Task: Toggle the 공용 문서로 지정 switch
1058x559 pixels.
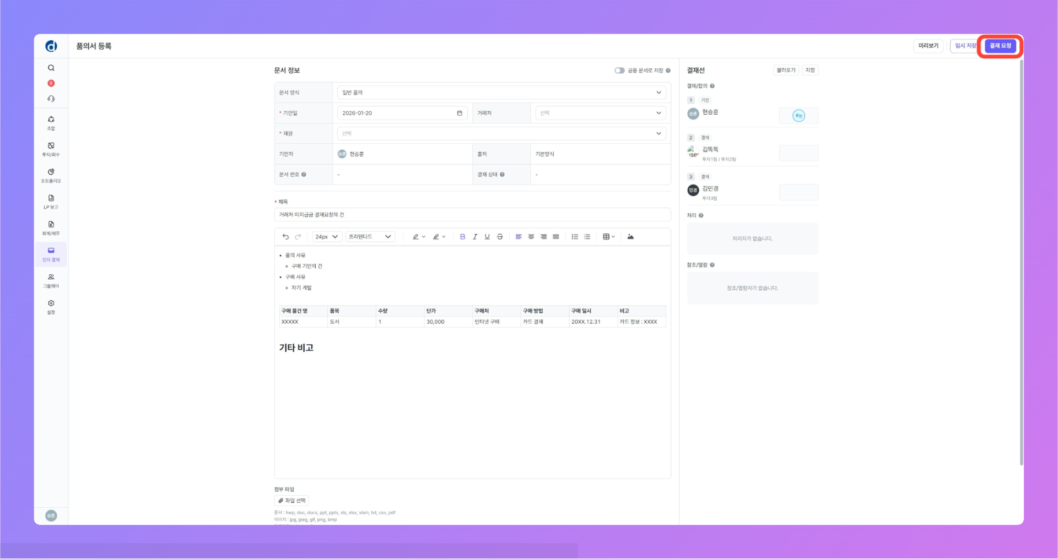Action: (619, 70)
